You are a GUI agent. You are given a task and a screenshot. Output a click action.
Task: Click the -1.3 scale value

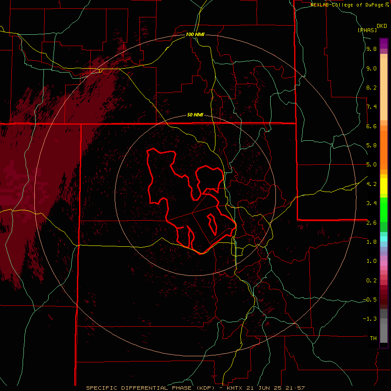click(x=370, y=319)
